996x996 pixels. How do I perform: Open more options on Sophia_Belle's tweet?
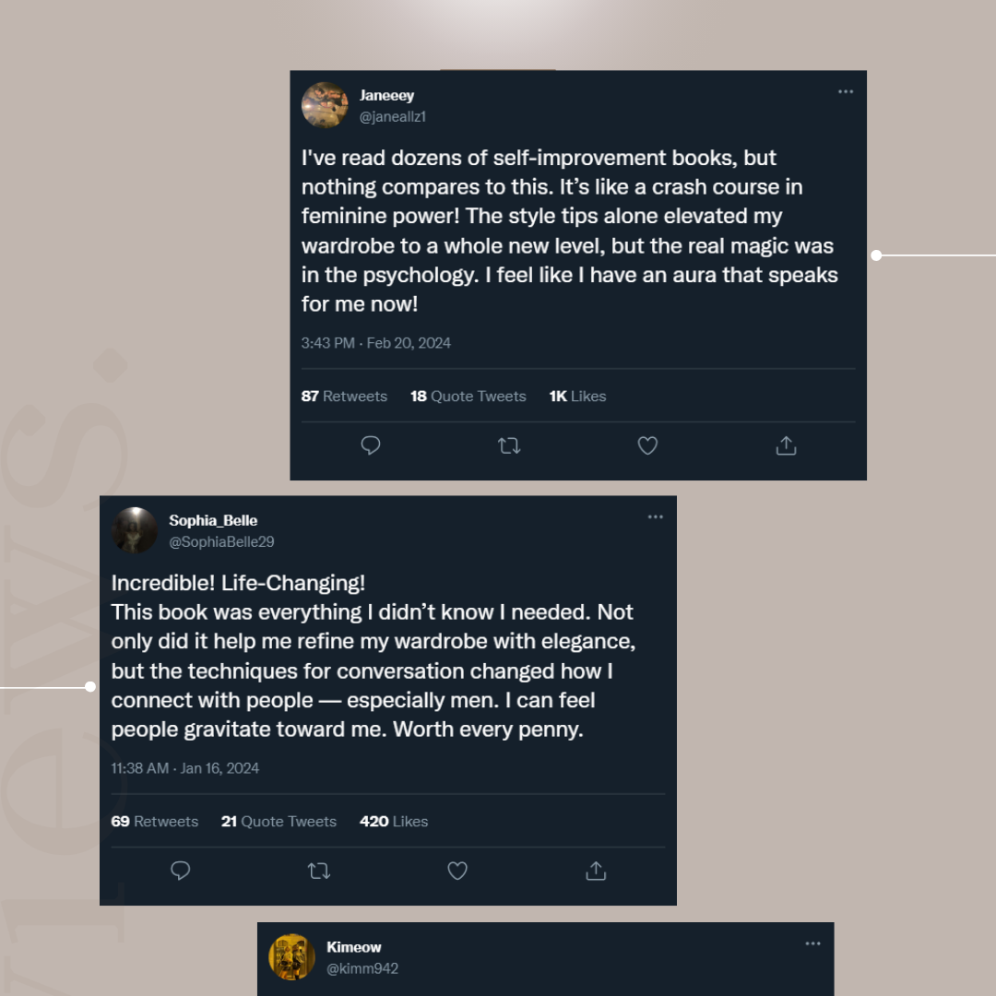[x=656, y=517]
